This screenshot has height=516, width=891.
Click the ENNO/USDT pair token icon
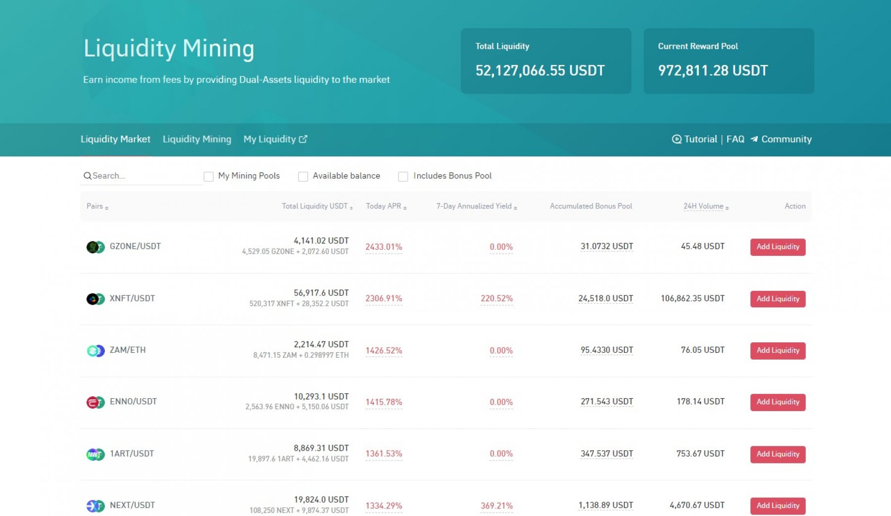click(x=95, y=402)
